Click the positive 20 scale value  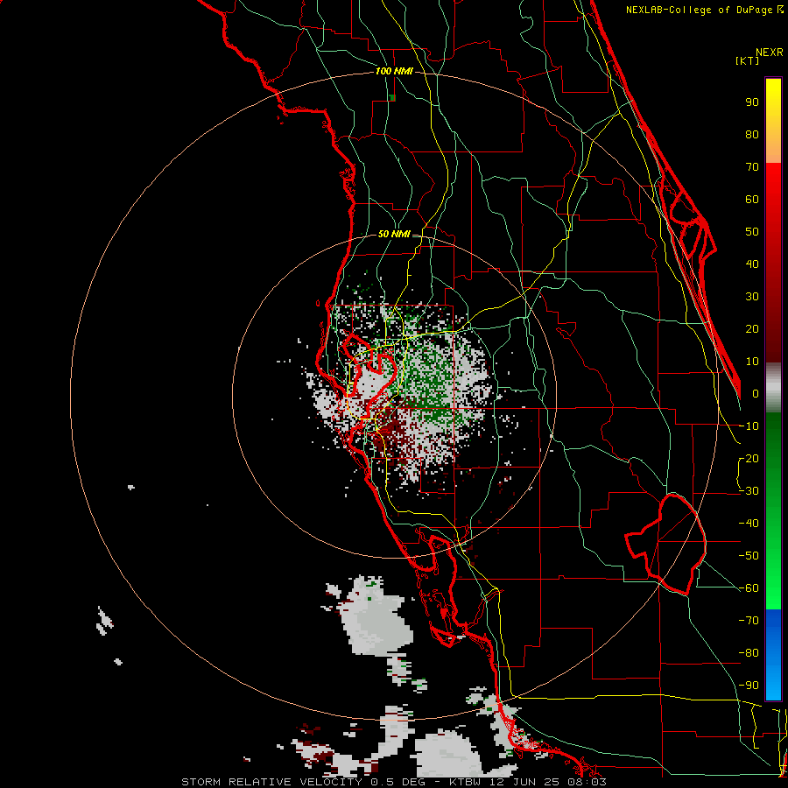click(x=752, y=328)
